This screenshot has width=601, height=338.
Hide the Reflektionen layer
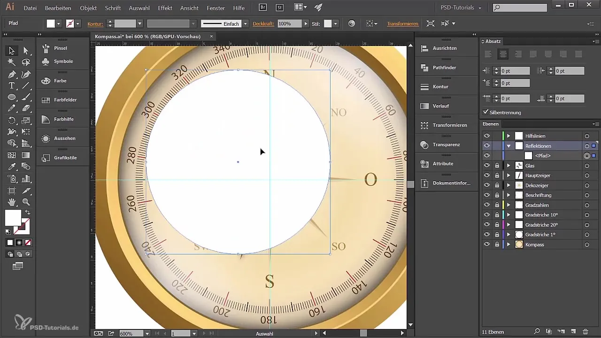click(x=487, y=146)
